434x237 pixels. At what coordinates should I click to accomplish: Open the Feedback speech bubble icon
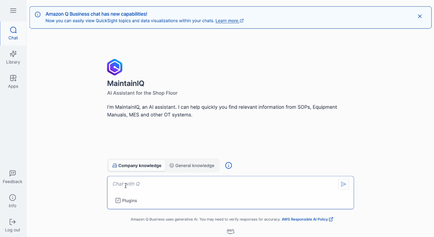click(x=12, y=173)
